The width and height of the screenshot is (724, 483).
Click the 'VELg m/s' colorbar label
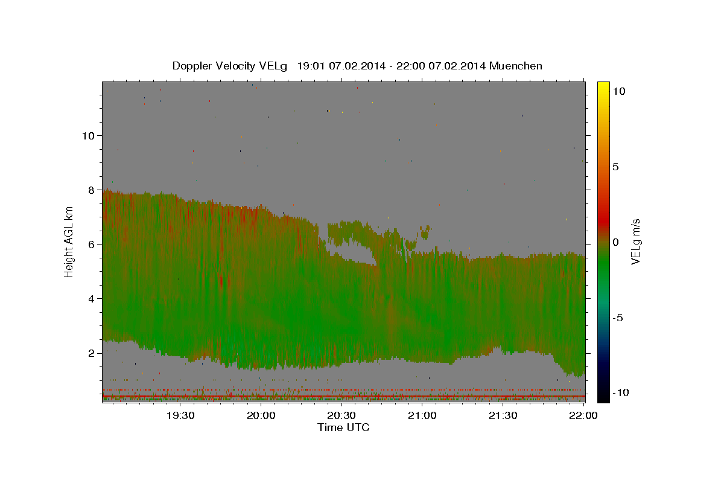coord(635,241)
